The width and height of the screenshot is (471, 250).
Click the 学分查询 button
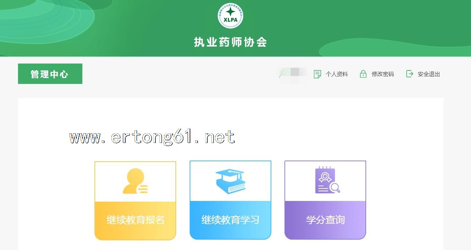coord(325,220)
